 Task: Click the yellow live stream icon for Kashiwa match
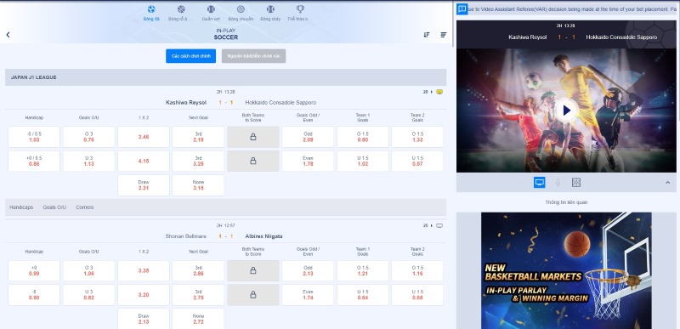point(439,92)
